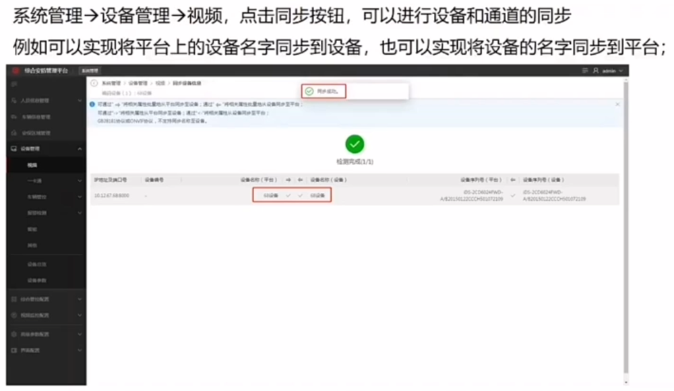Go to 视频 in the breadcrumb
The image size is (674, 391).
tap(160, 83)
